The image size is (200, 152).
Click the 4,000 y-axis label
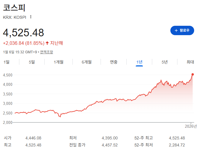click(8, 84)
